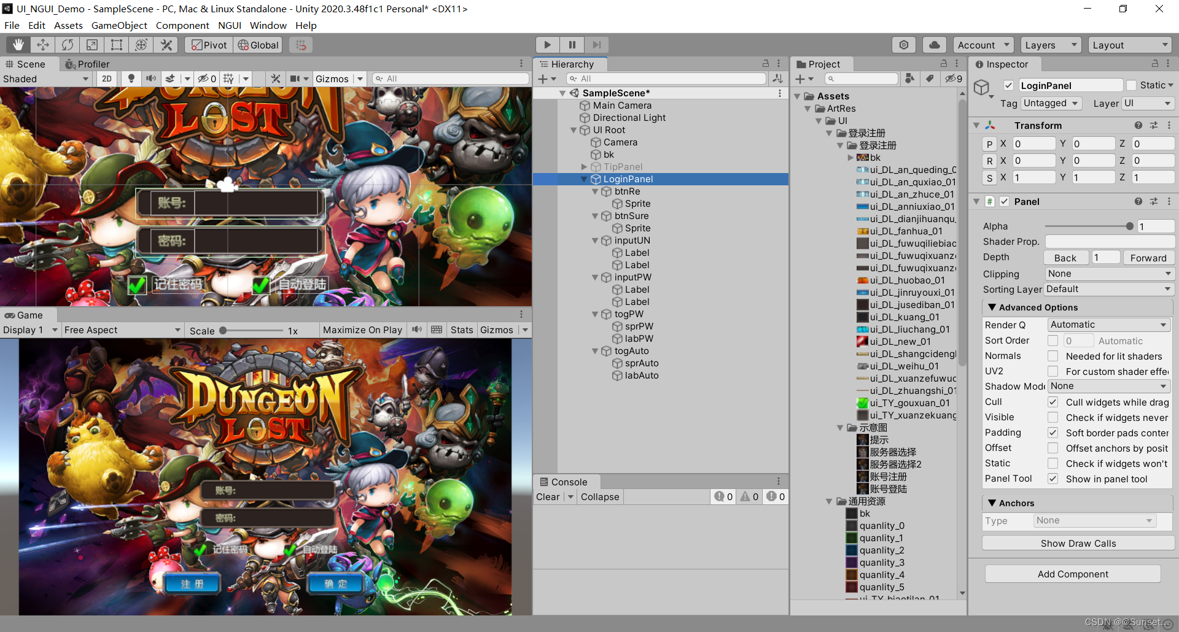Screen dimensions: 1179x632
Task: Toggle 2D scene view mode
Action: (107, 79)
